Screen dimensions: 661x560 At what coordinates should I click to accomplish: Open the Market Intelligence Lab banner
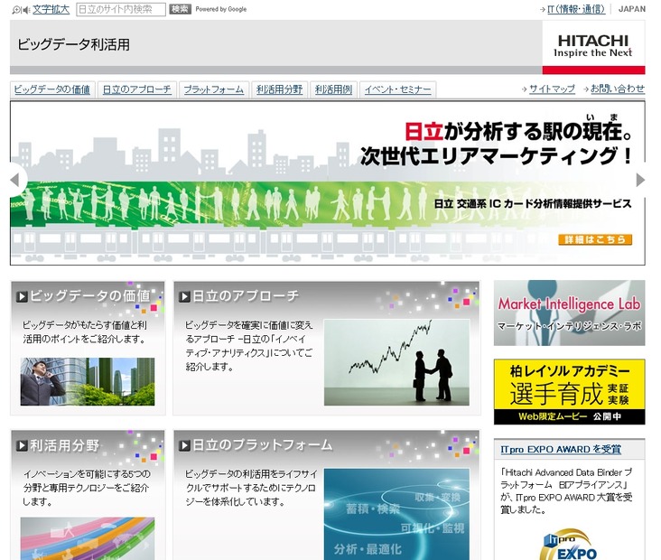(x=570, y=313)
